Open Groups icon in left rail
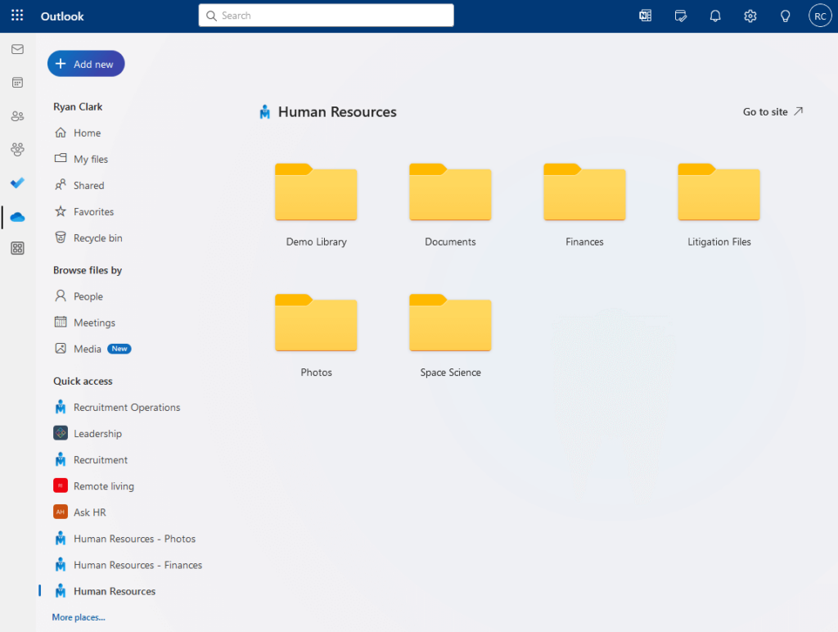The image size is (838, 632). (x=18, y=149)
